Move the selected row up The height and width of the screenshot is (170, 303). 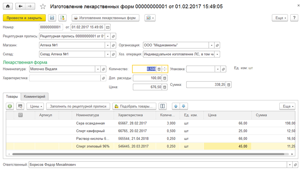point(176,106)
